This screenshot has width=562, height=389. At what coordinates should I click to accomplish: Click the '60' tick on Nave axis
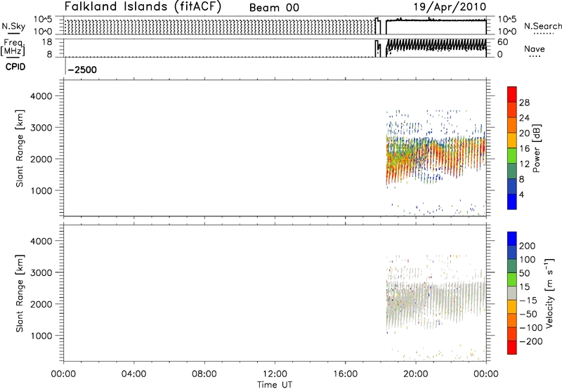(x=502, y=42)
